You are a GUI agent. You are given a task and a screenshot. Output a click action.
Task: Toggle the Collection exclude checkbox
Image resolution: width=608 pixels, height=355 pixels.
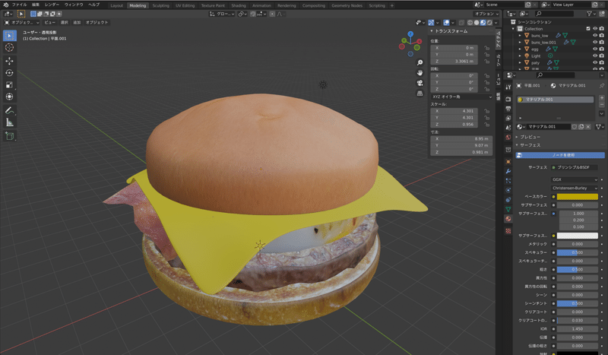587,29
